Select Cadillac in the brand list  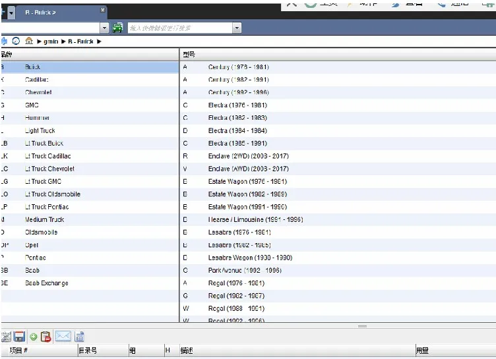click(90, 80)
